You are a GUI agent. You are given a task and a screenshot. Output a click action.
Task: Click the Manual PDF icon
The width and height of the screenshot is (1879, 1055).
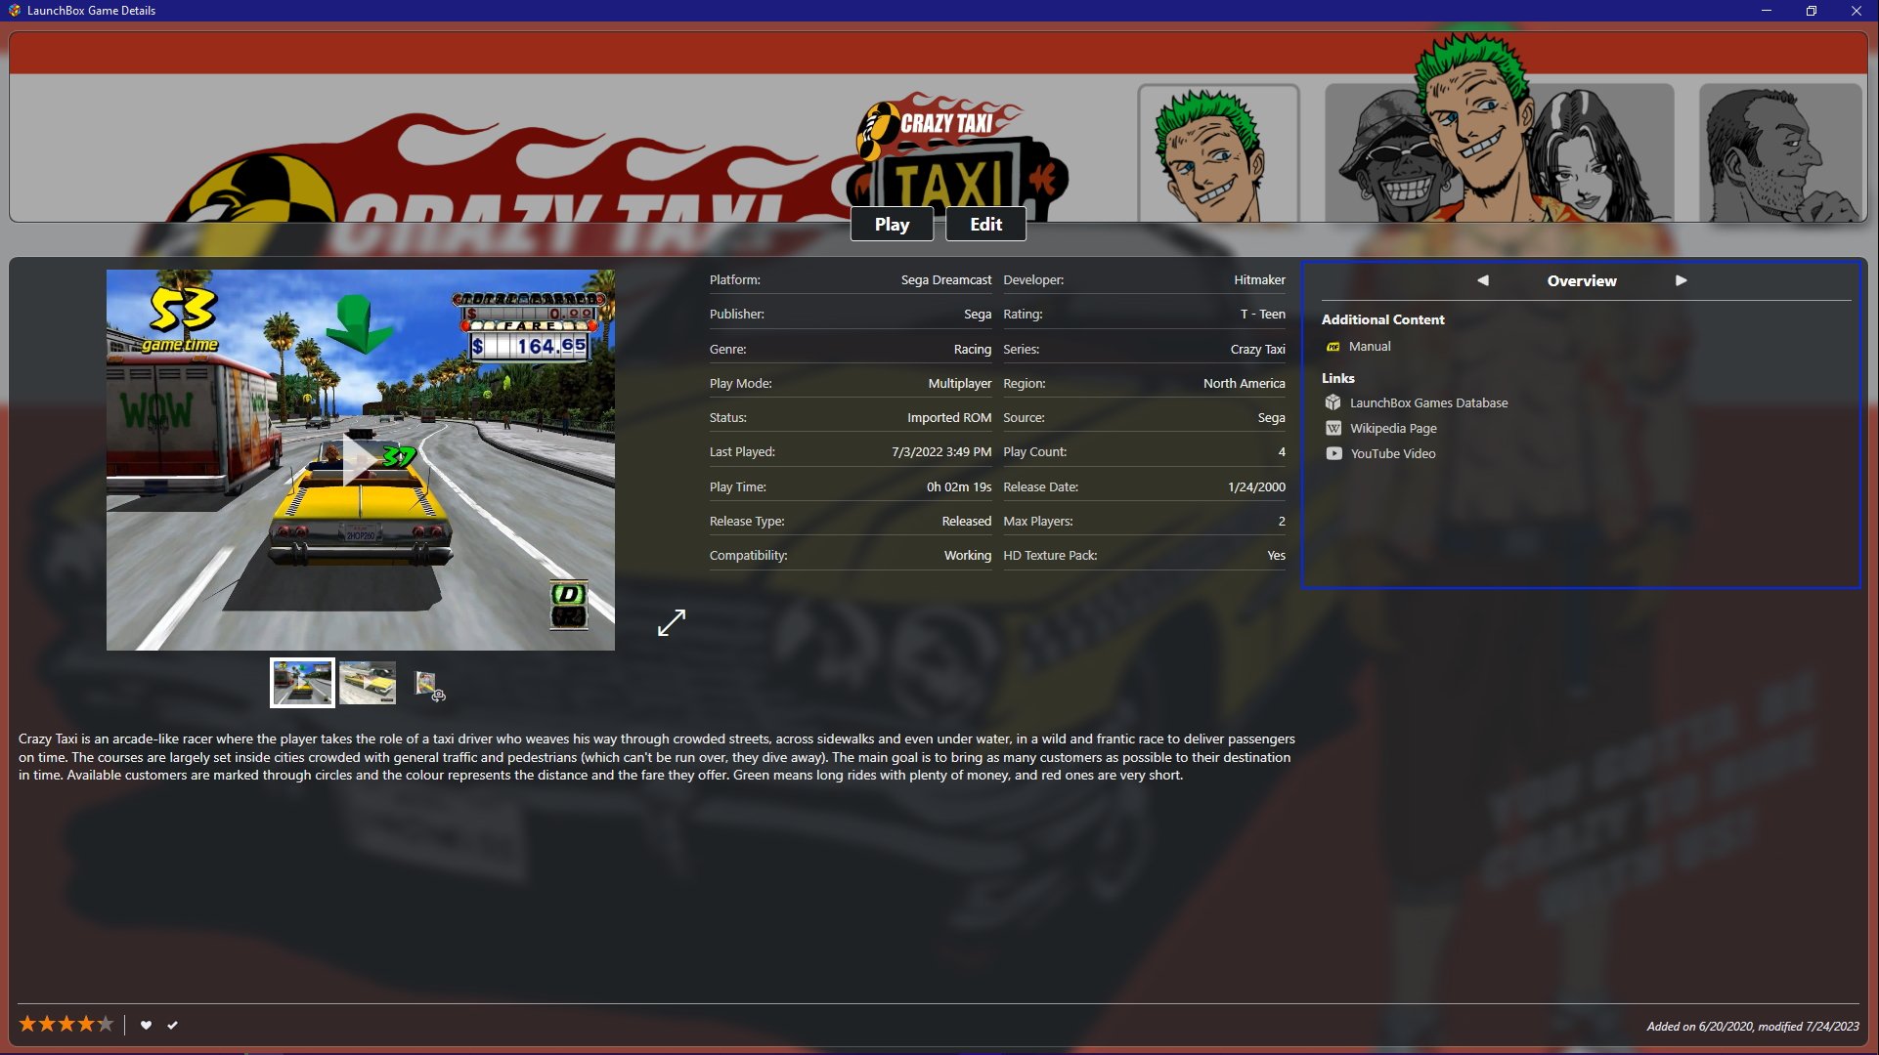point(1333,347)
